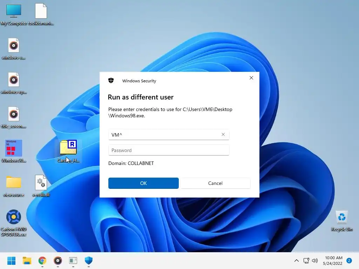Viewport: 359px width, 269px height.
Task: Open the volume speaker tray icon
Action: pyautogui.click(x=315, y=261)
